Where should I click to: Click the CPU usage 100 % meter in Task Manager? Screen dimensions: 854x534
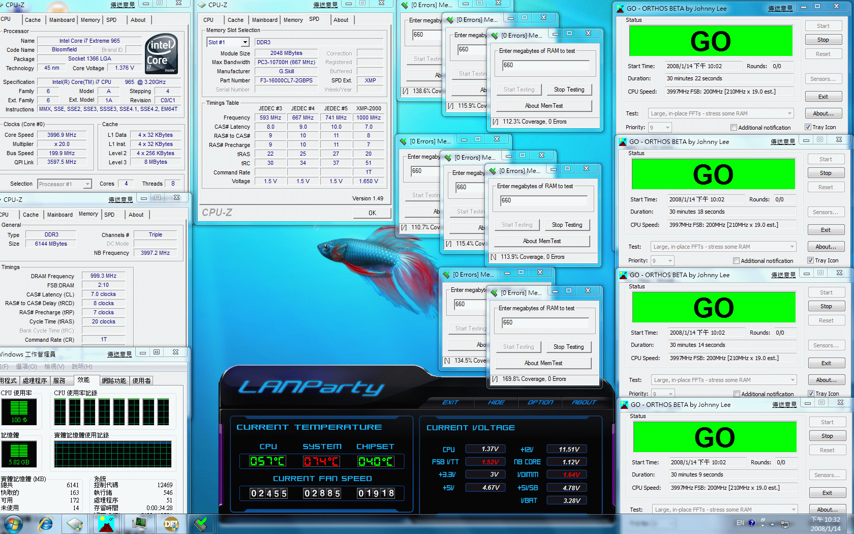tap(19, 411)
